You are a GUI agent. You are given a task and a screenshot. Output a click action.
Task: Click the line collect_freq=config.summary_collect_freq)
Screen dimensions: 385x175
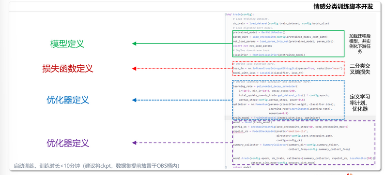click(x=319, y=149)
